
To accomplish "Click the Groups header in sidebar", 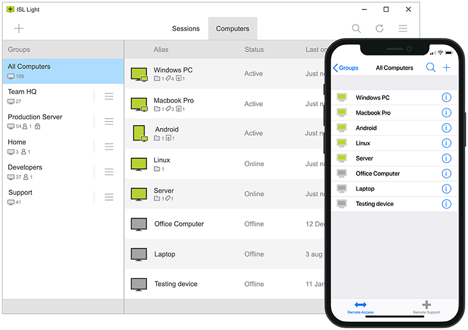I will pyautogui.click(x=19, y=50).
